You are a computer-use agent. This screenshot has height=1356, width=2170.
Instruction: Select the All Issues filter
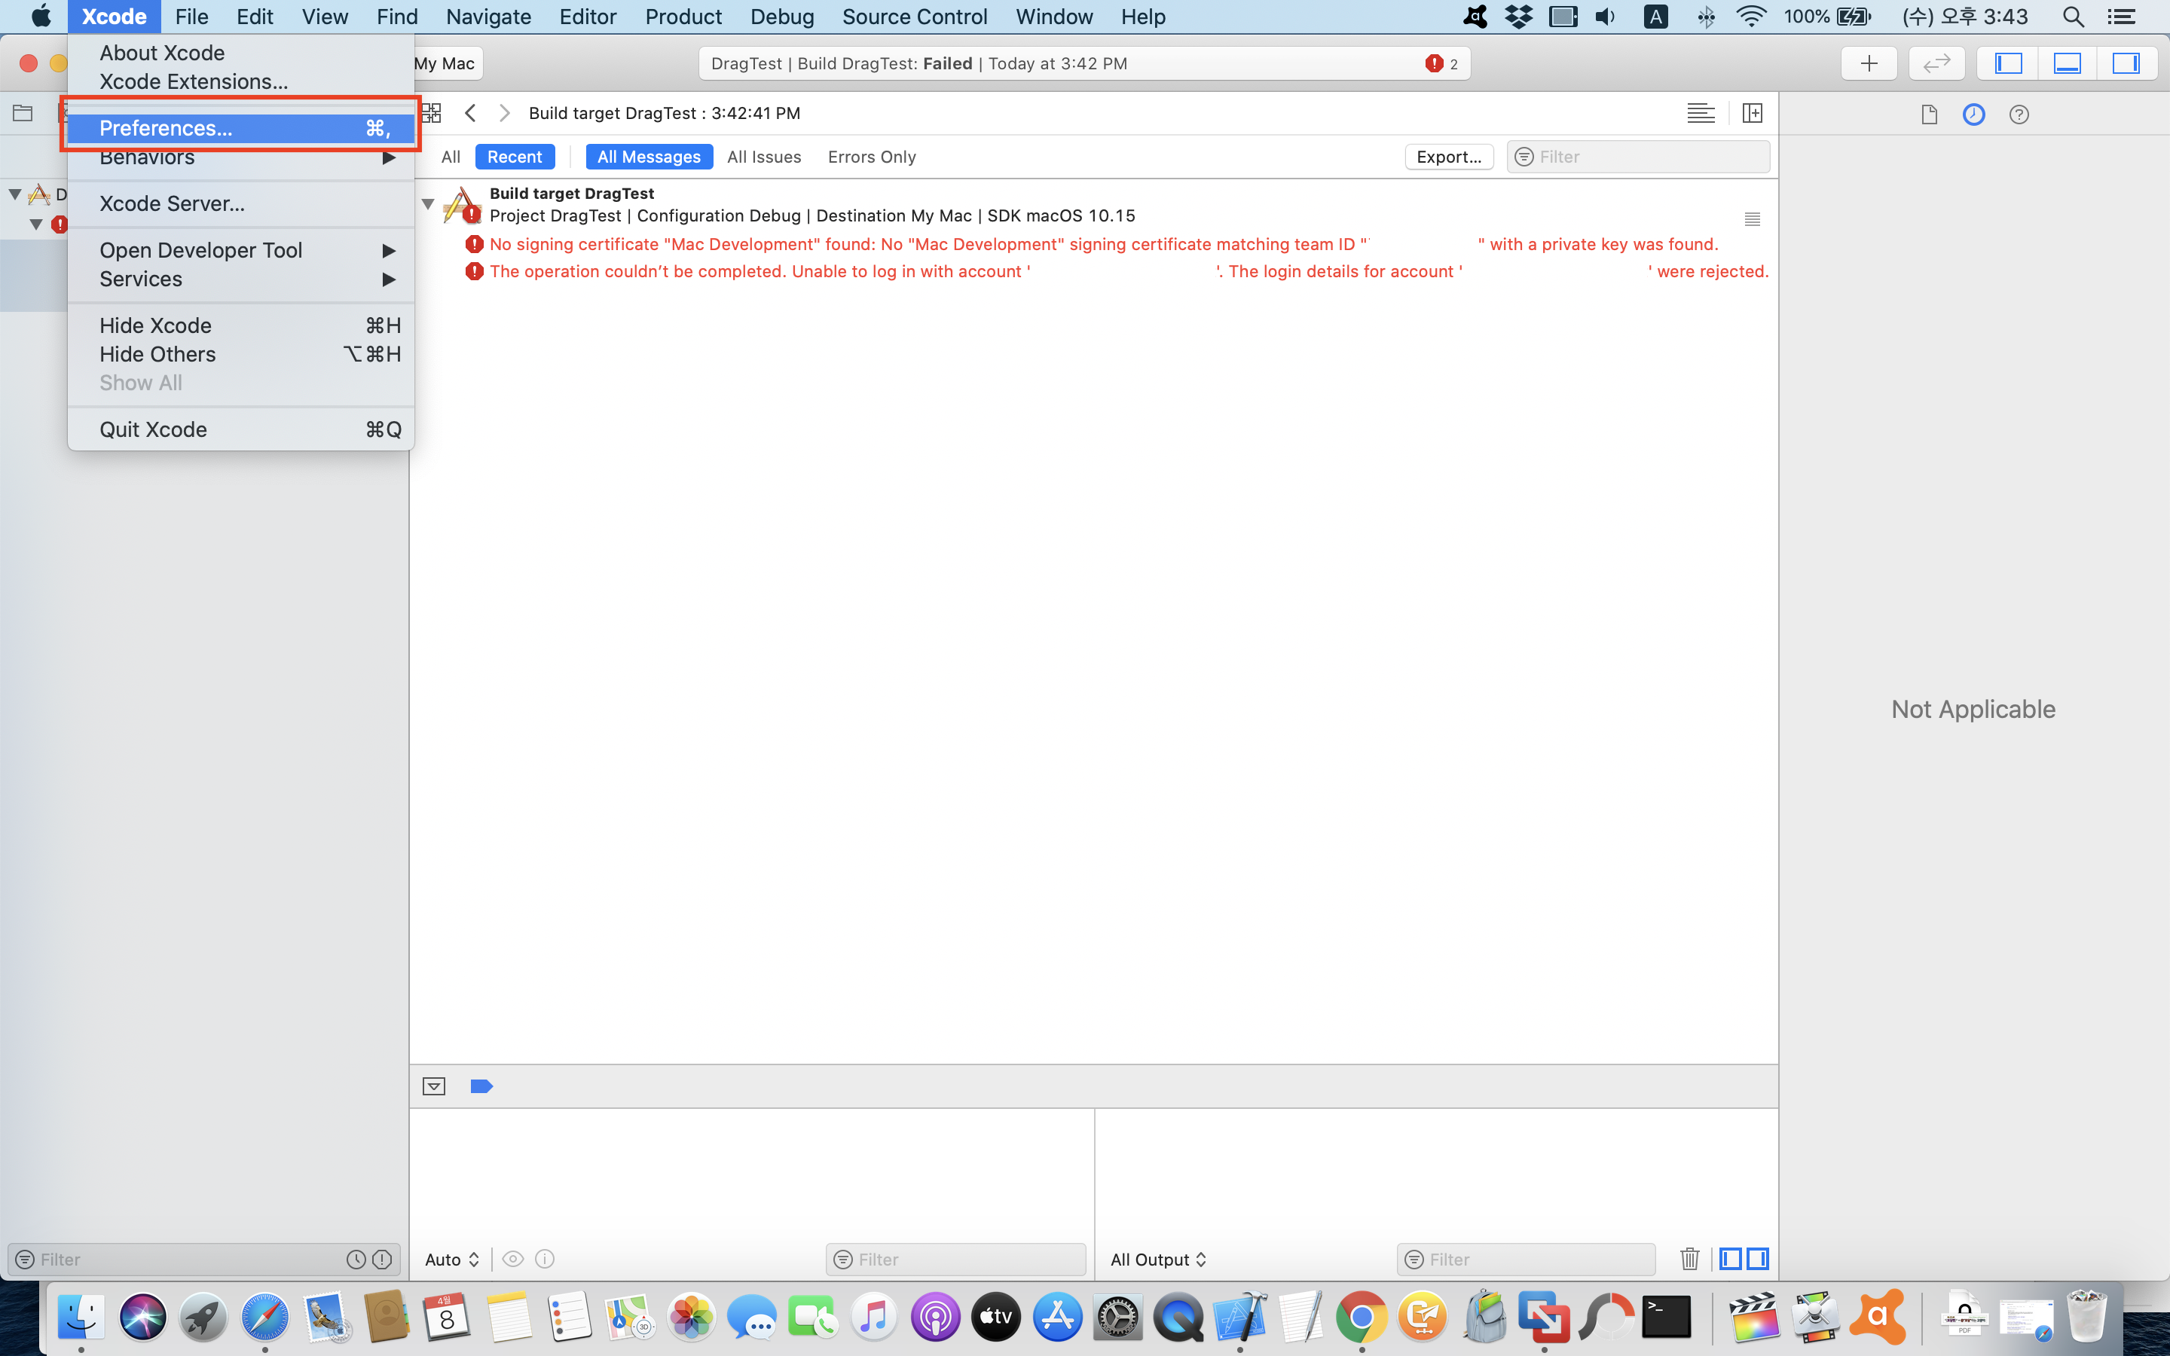tap(763, 157)
